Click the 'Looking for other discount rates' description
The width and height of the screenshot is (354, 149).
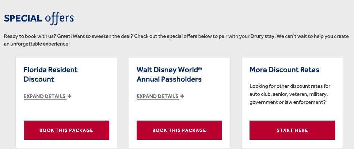click(290, 86)
